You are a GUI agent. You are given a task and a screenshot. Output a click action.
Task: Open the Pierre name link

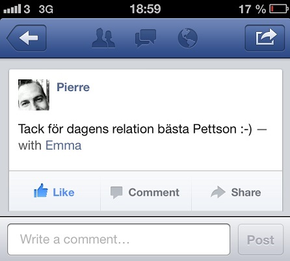[73, 87]
